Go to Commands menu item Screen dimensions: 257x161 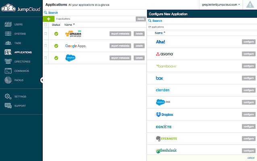click(x=22, y=71)
